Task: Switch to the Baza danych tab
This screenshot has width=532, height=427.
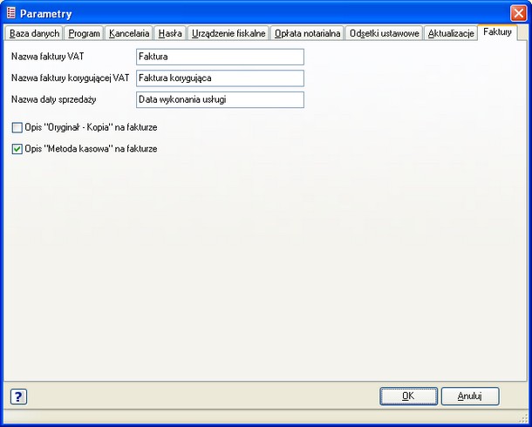Action: point(35,33)
